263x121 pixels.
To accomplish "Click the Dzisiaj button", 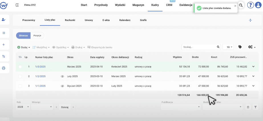I will pos(65,107).
